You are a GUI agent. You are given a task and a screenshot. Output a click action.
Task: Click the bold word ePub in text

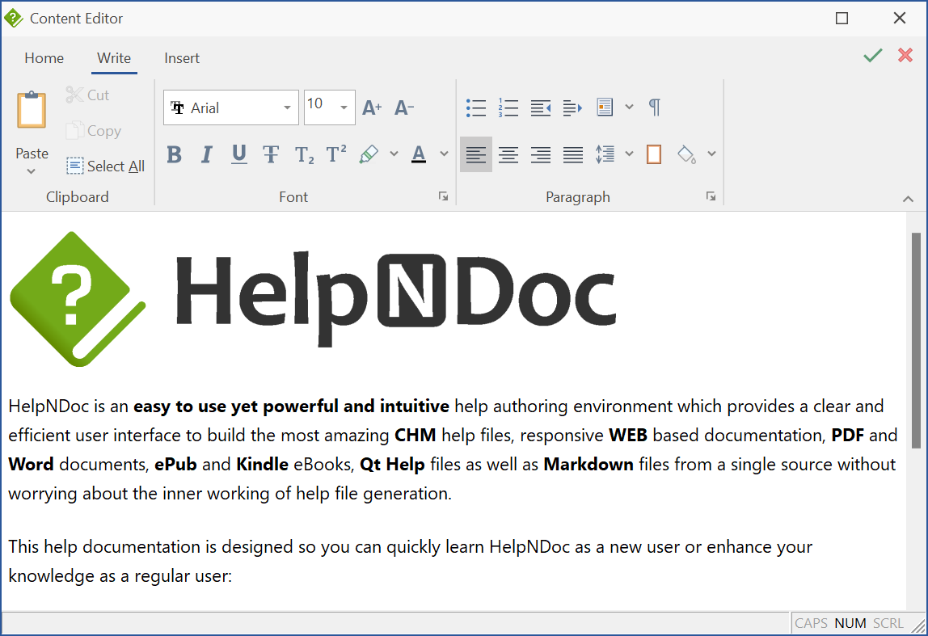tap(175, 465)
